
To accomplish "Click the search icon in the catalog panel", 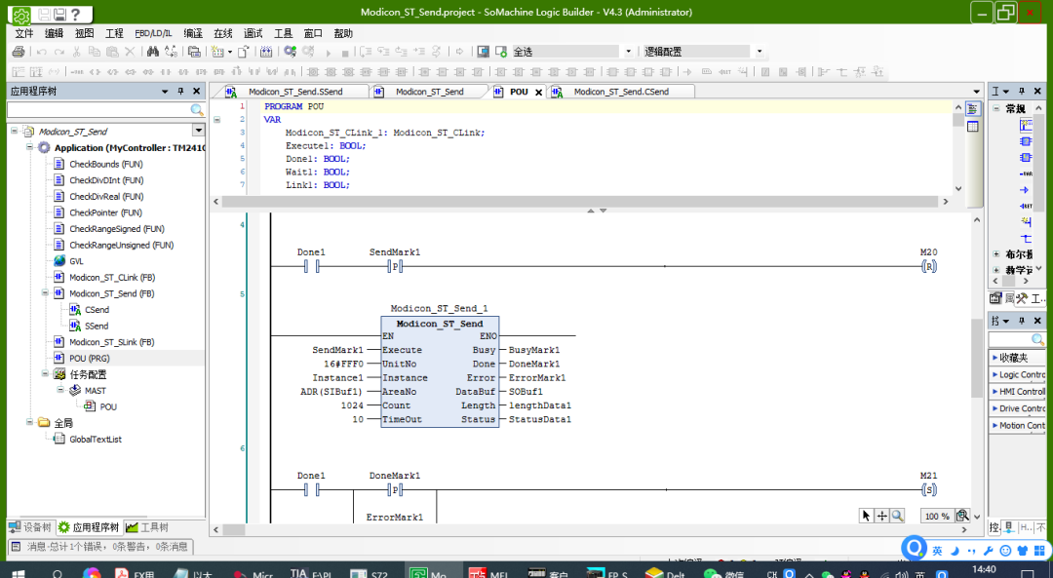I will point(1037,339).
